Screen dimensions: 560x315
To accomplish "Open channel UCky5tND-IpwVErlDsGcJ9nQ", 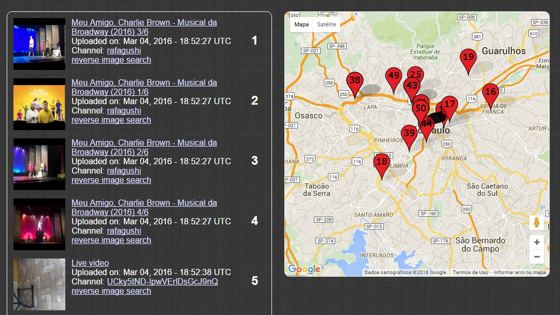I will [163, 281].
